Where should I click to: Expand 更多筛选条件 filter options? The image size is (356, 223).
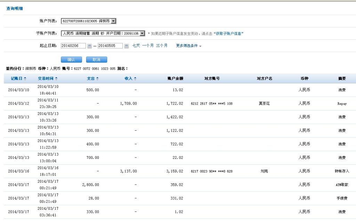pos(189,46)
